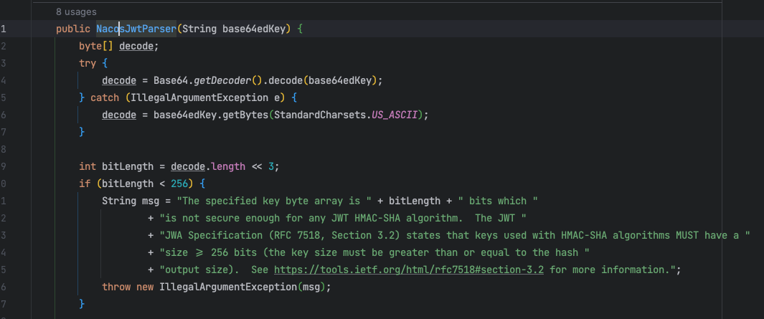764x319 pixels.
Task: Click the getBytes method call
Action: point(245,115)
